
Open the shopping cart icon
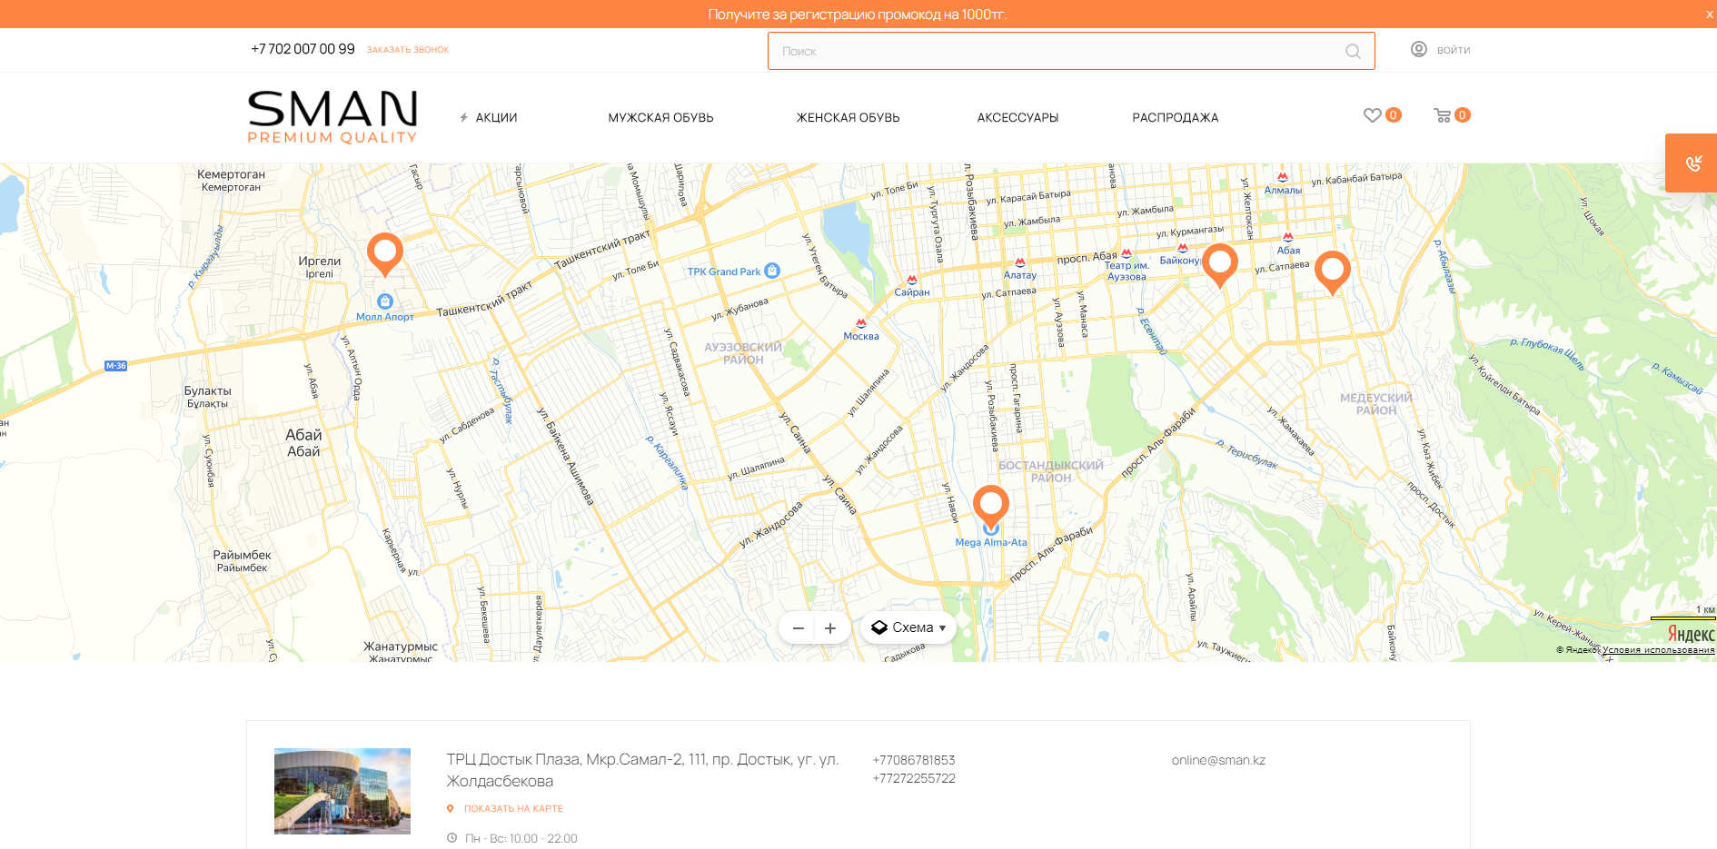coord(1443,115)
